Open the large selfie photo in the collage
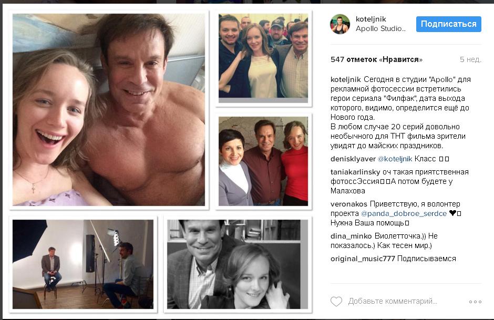494x320 pixels. 109,110
